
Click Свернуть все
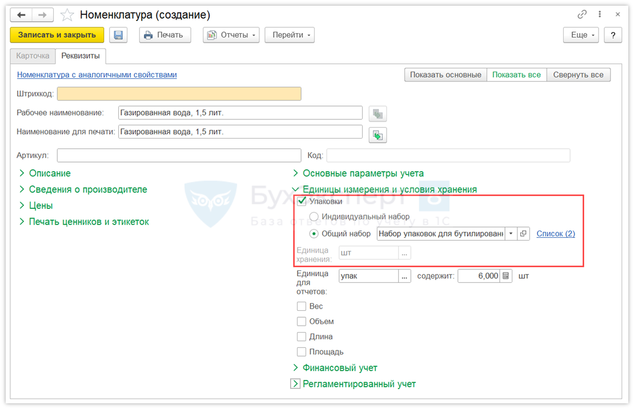coord(578,75)
